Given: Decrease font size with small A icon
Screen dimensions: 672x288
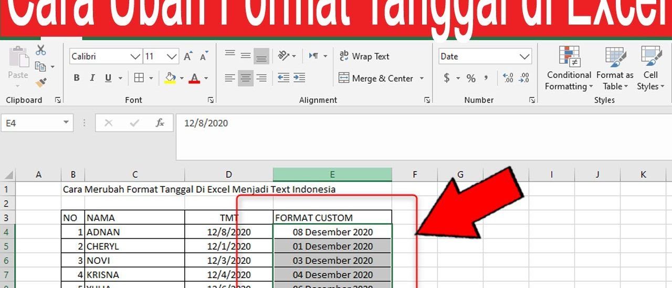Looking at the screenshot, I should coord(204,56).
